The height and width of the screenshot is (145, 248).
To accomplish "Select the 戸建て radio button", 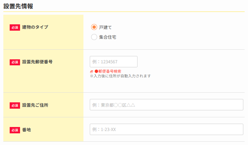I will (x=94, y=27).
